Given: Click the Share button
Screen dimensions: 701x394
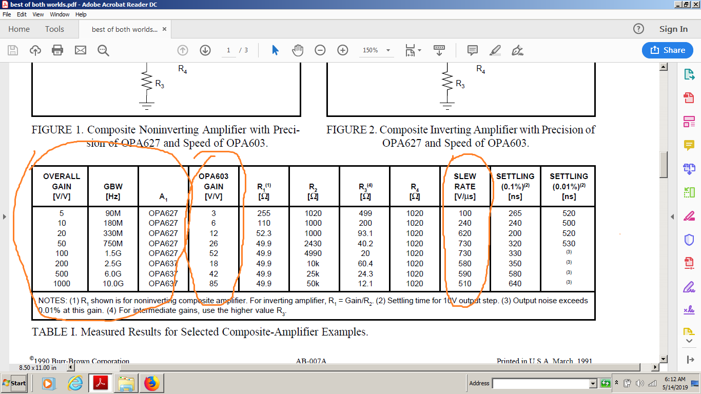Looking at the screenshot, I should click(668, 50).
